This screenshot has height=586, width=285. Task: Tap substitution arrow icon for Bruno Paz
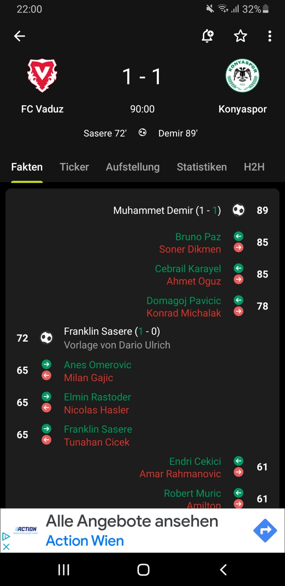[x=238, y=236]
